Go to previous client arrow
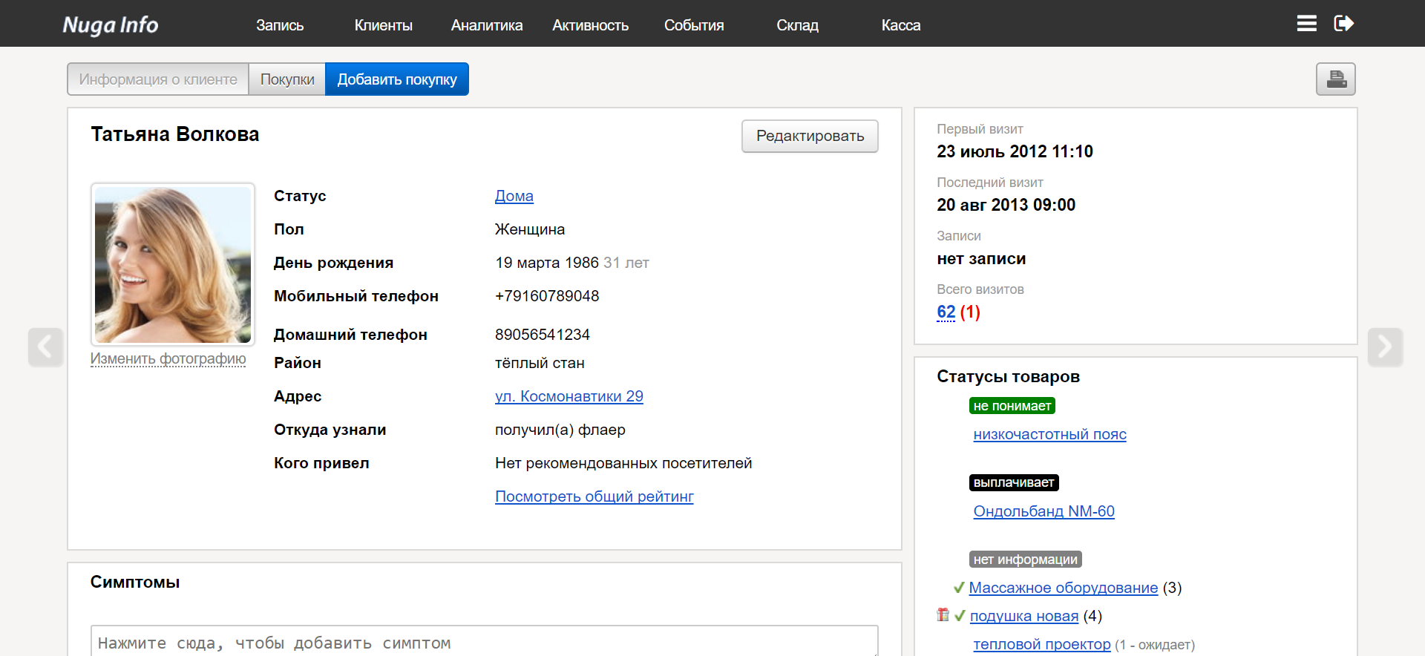This screenshot has width=1425, height=656. (x=45, y=347)
